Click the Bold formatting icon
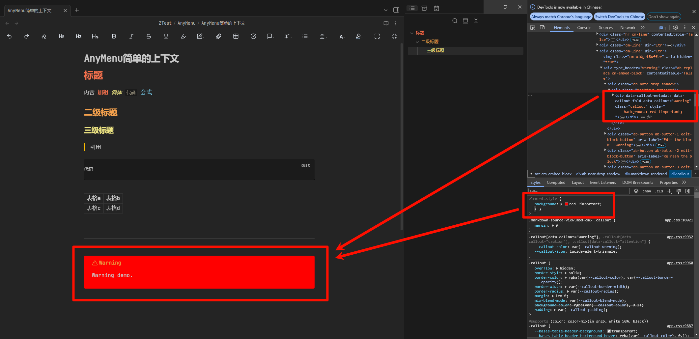Screen dimensions: 699x339 114,36
